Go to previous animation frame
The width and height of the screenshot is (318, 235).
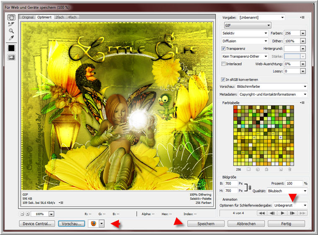(x=272, y=213)
